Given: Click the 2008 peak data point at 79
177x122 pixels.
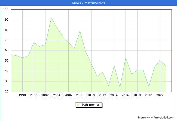Looking at the screenshot, I should [x=80, y=31].
